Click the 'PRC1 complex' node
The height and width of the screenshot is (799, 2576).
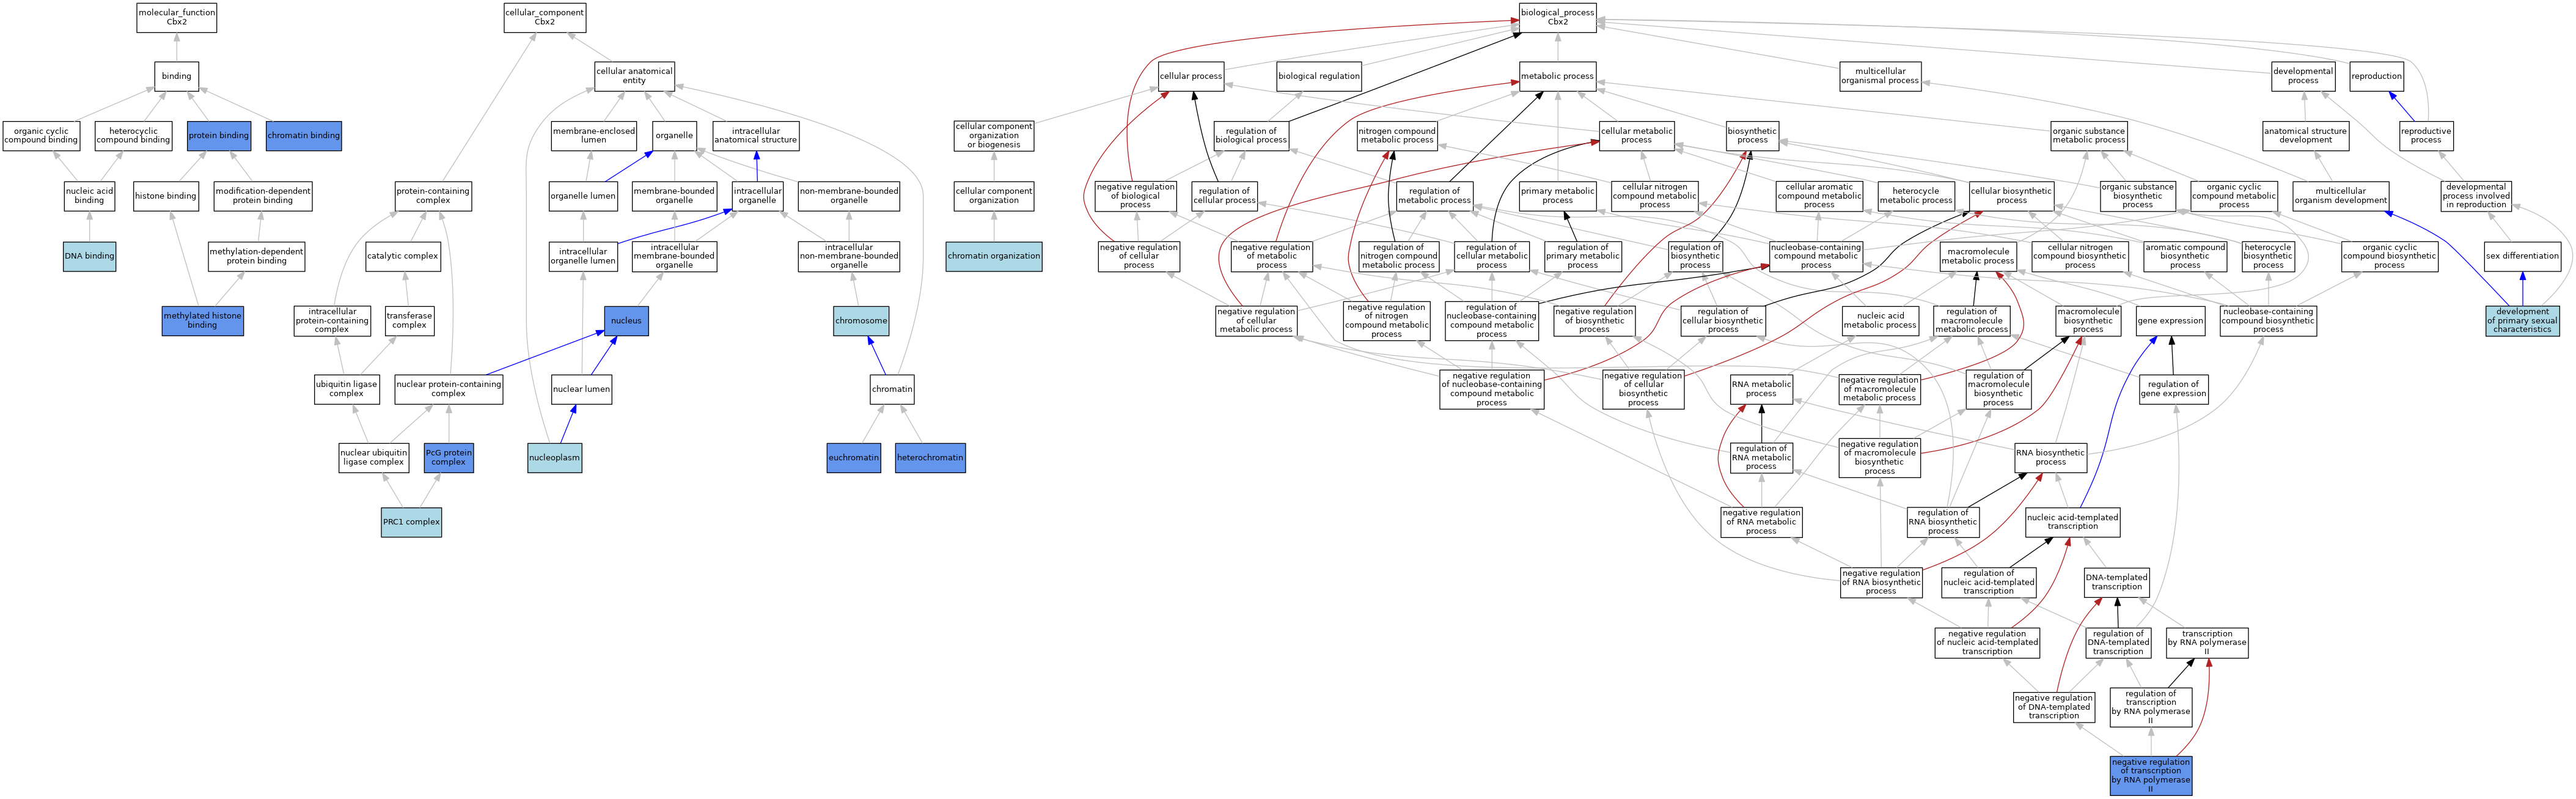pos(411,522)
